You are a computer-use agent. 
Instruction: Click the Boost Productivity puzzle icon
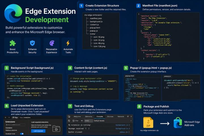coord(12,43)
